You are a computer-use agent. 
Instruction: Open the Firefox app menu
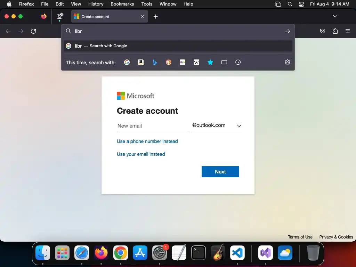click(x=26, y=4)
